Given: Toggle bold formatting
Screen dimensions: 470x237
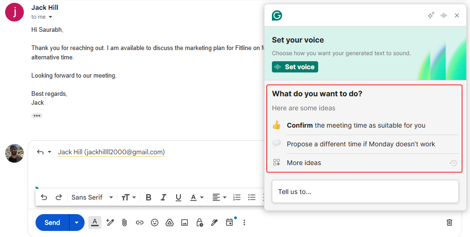Looking at the screenshot, I should (x=149, y=197).
